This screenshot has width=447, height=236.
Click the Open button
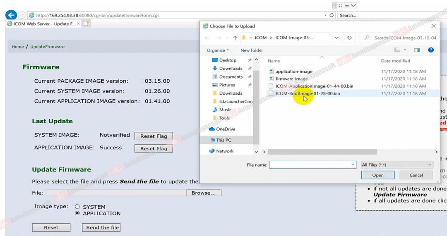click(x=378, y=175)
